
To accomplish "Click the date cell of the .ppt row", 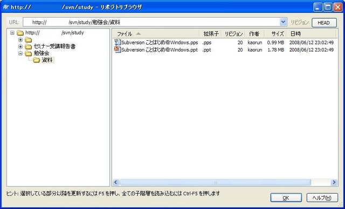I will pyautogui.click(x=312, y=50).
